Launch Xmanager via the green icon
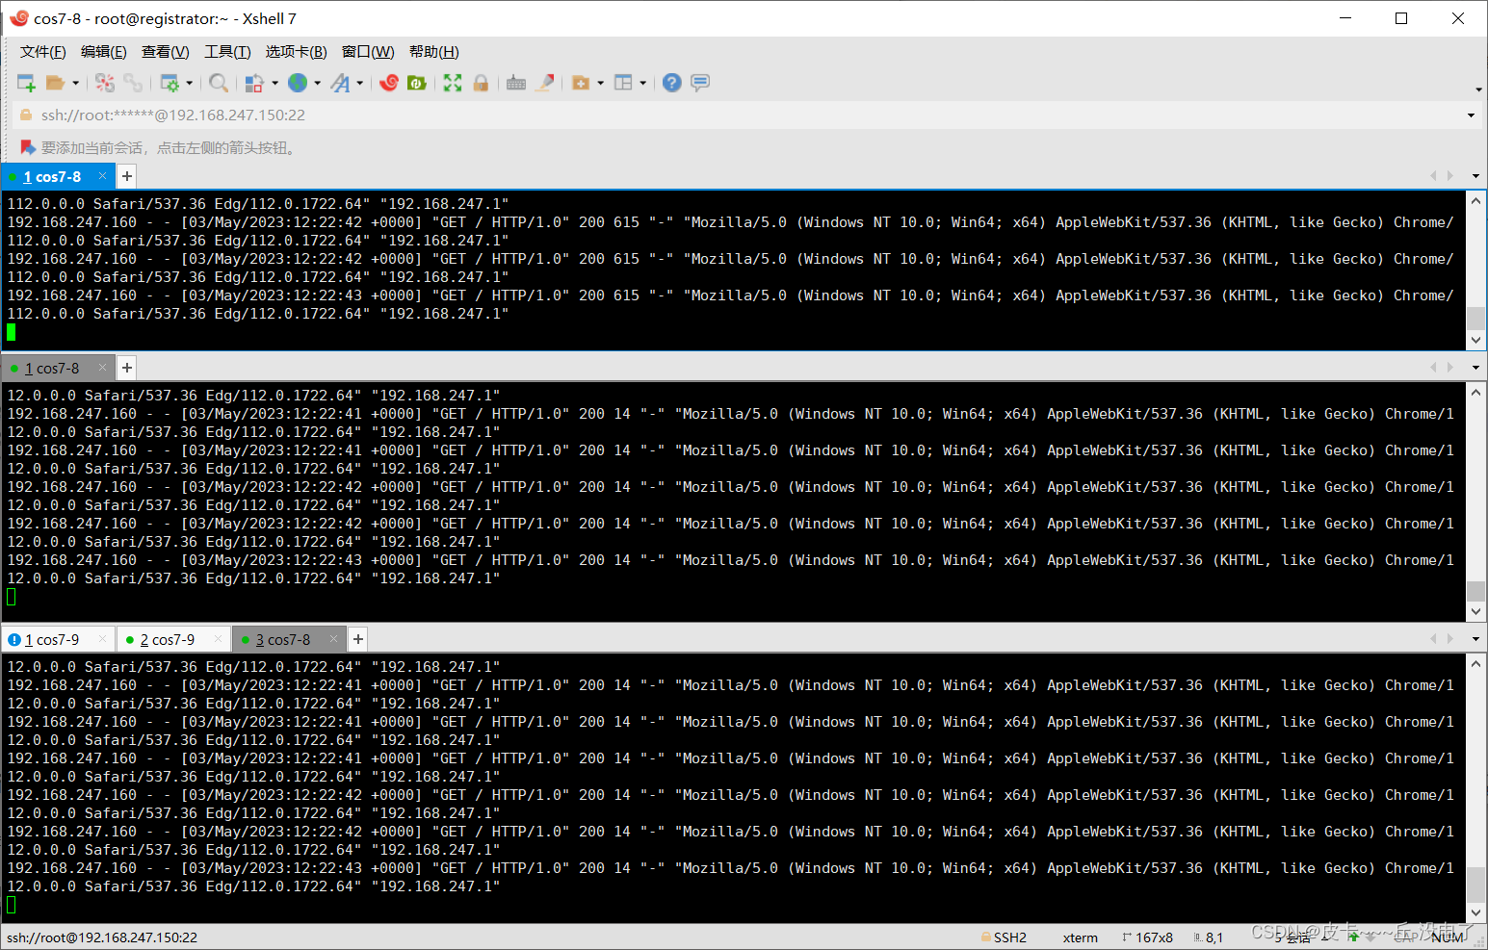Screen dimensions: 1488x950 (417, 83)
